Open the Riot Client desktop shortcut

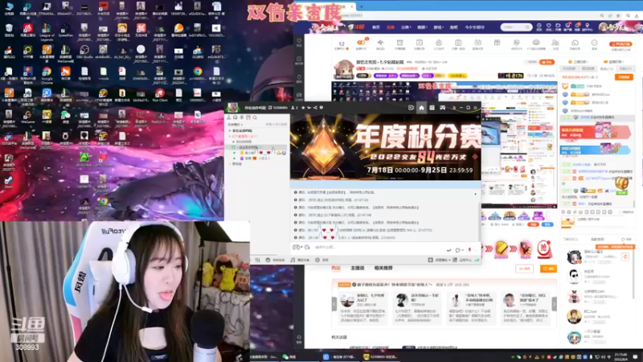159,96
